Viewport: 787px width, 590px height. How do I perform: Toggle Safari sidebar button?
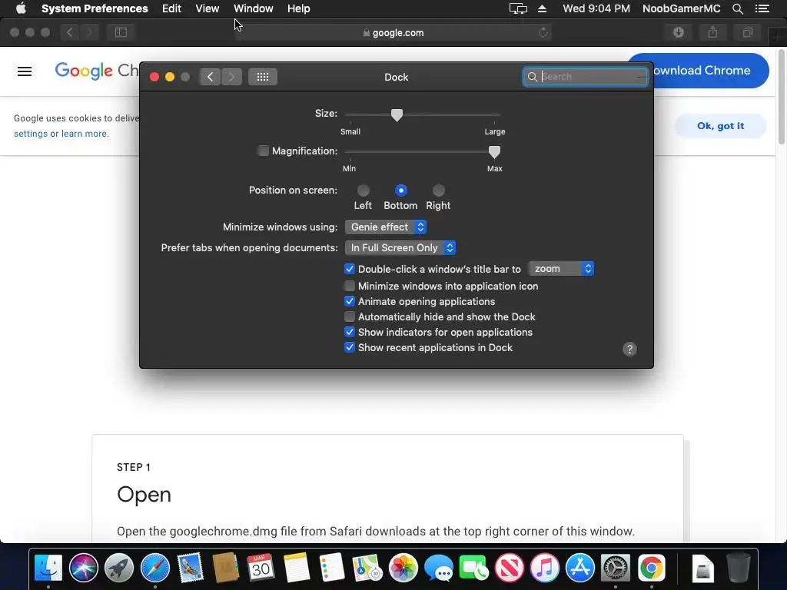[121, 32]
